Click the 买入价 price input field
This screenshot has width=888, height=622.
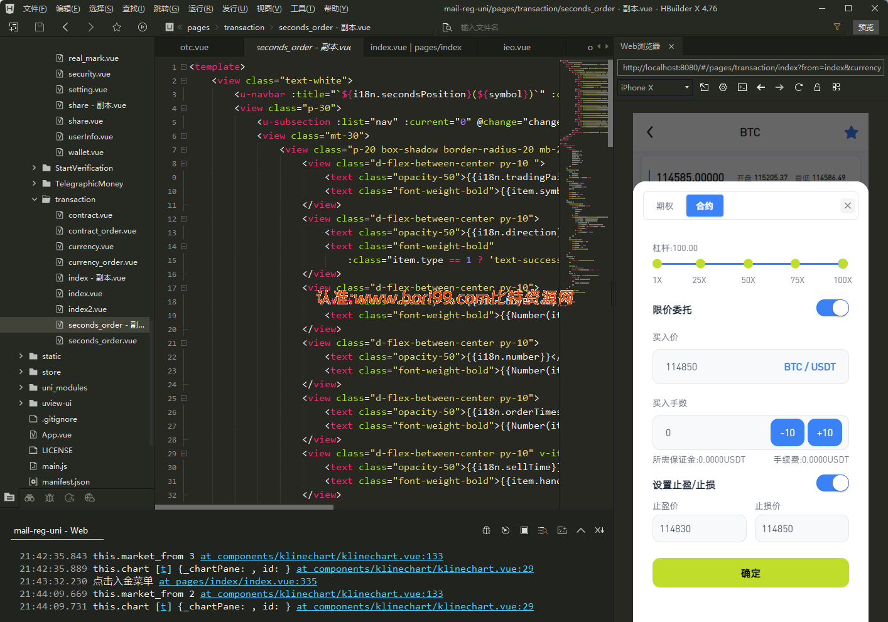(x=750, y=367)
